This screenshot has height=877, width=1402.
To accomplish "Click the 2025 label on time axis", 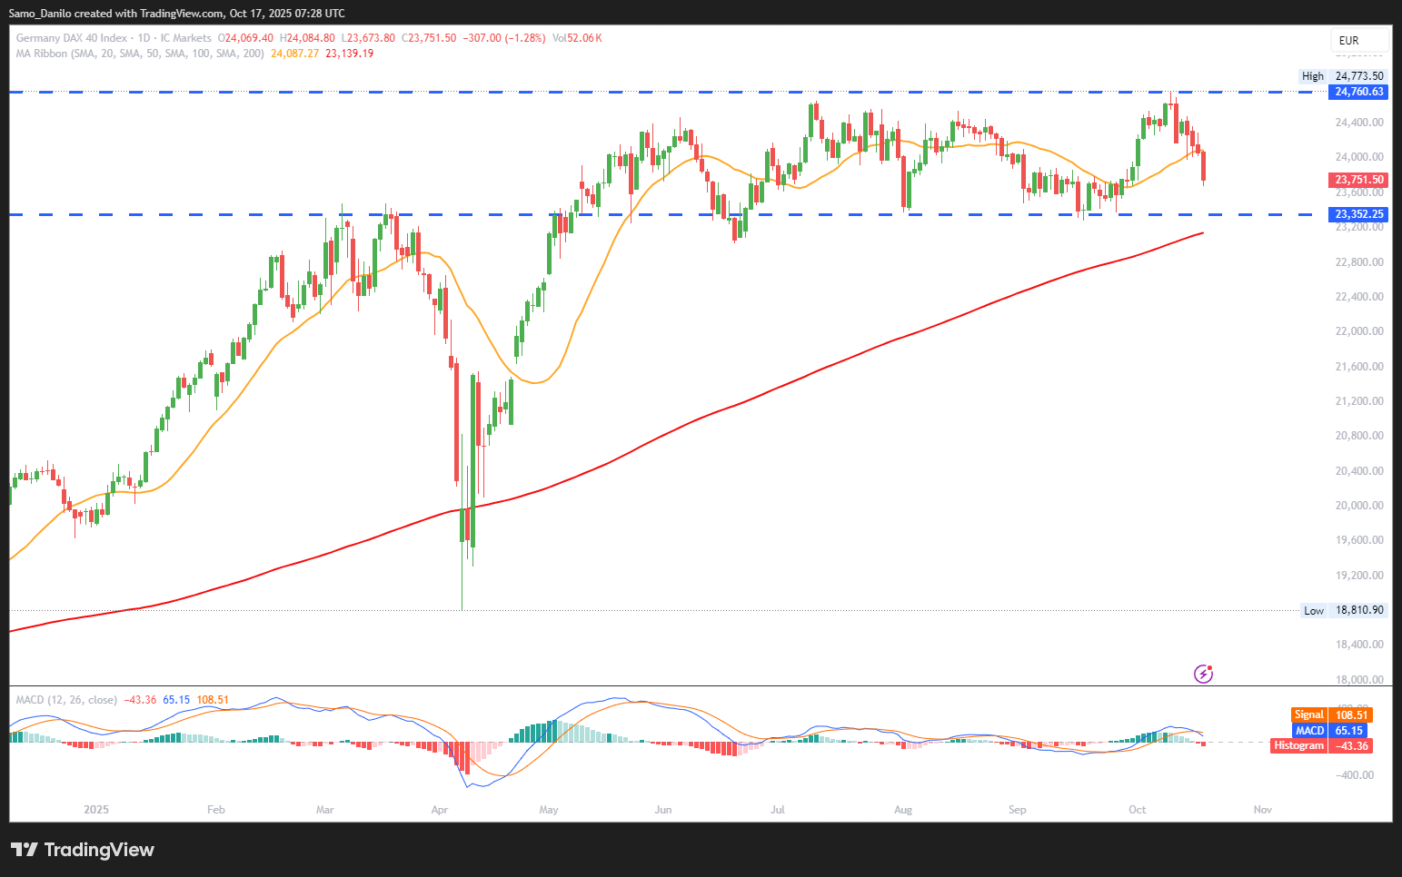I will pyautogui.click(x=95, y=810).
